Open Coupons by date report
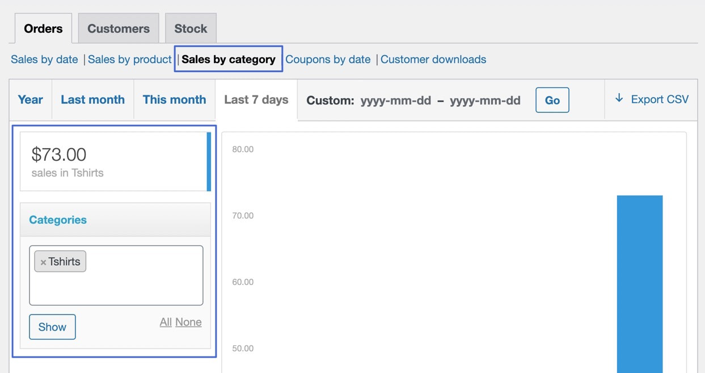This screenshot has width=705, height=373. 328,60
